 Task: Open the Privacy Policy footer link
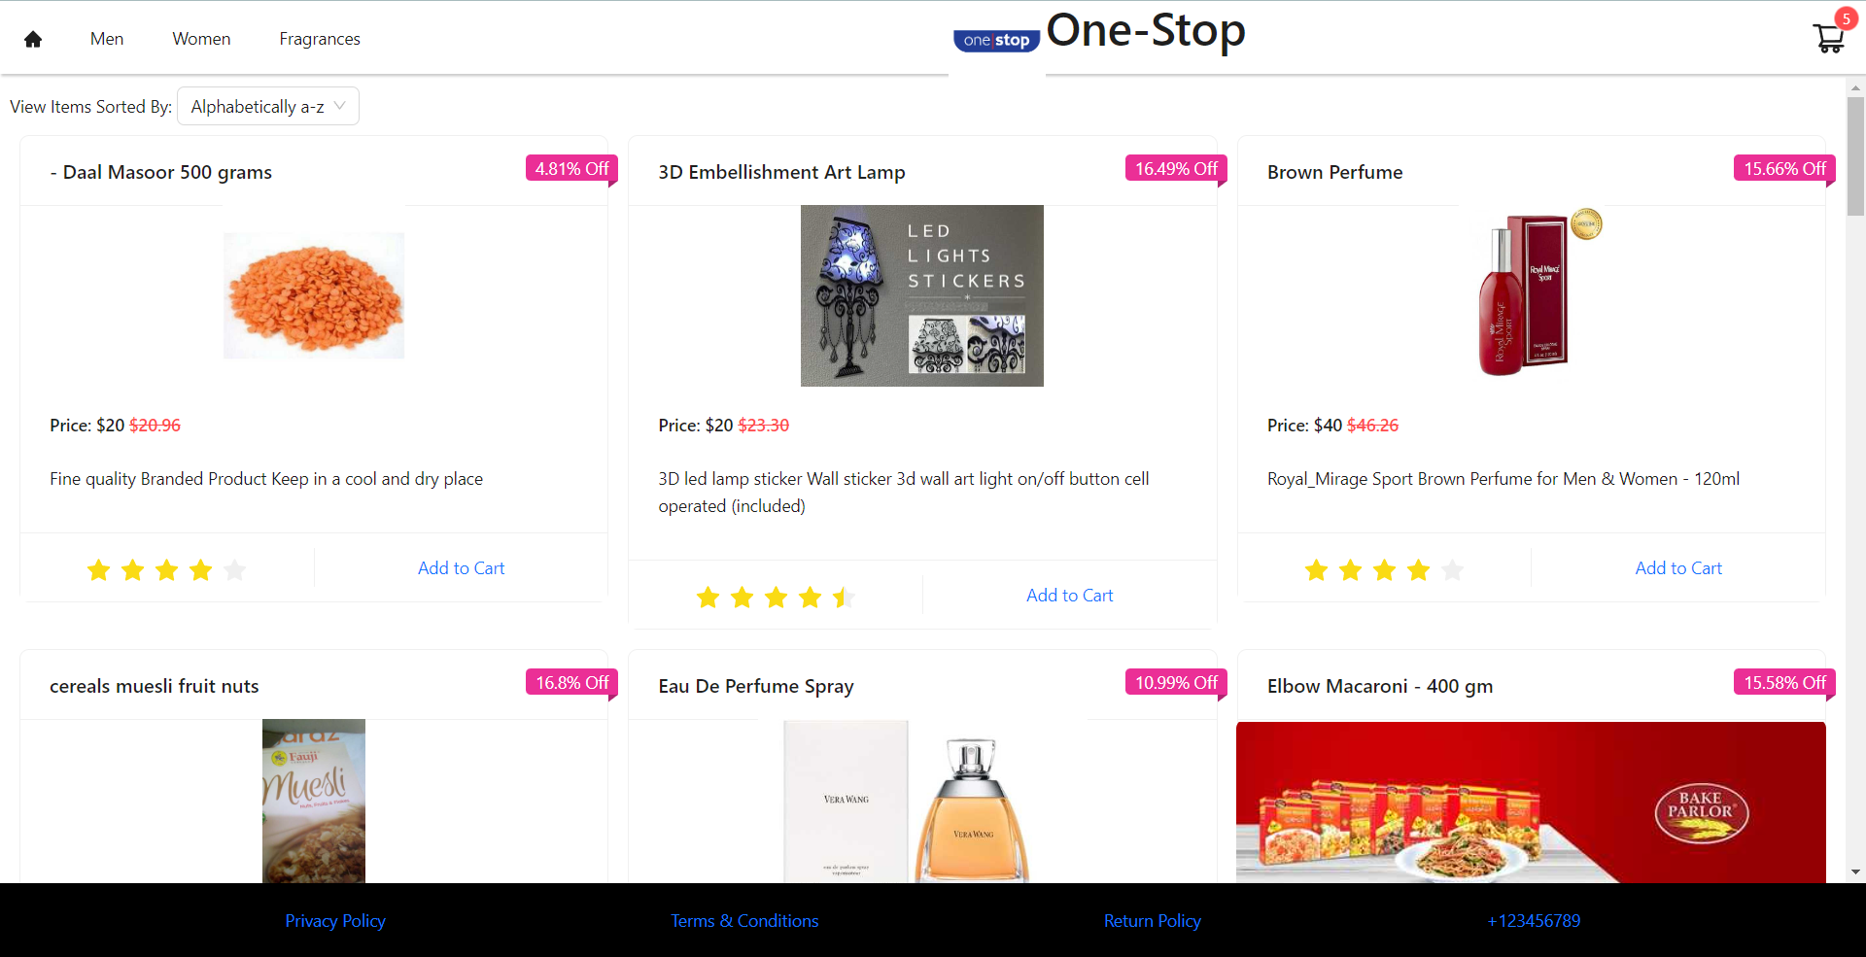click(x=335, y=920)
